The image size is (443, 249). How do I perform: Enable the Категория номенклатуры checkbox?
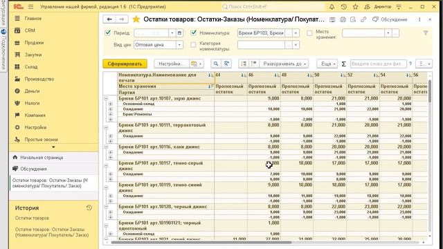(193, 45)
